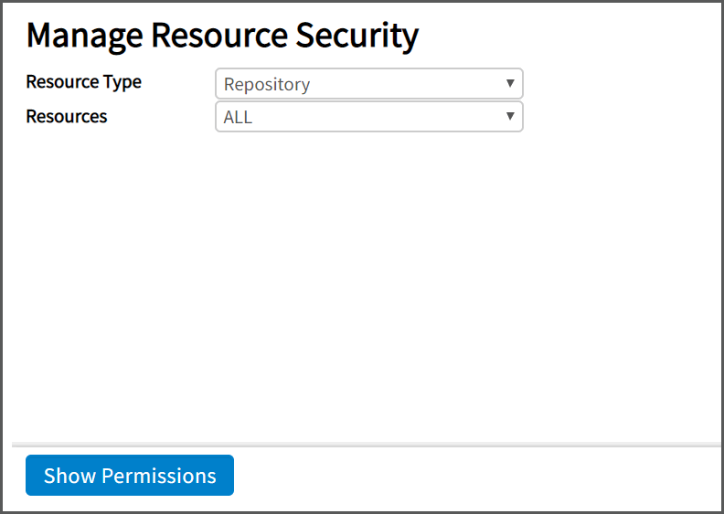The height and width of the screenshot is (514, 724).
Task: Click the "Resource Type" field label
Action: tap(83, 82)
